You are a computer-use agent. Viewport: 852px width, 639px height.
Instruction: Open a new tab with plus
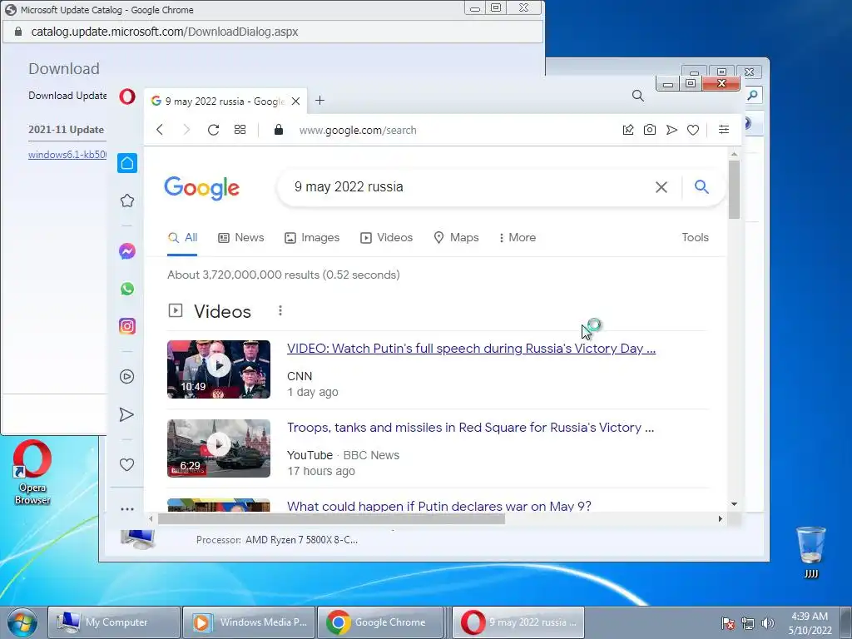coord(320,101)
